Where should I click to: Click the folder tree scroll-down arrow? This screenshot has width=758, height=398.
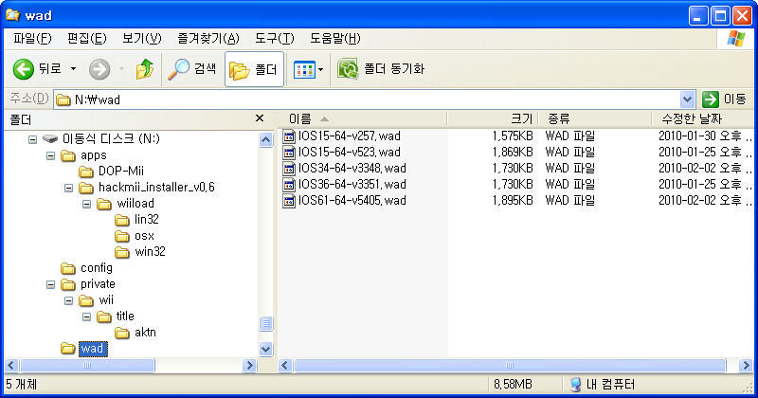coord(266,349)
